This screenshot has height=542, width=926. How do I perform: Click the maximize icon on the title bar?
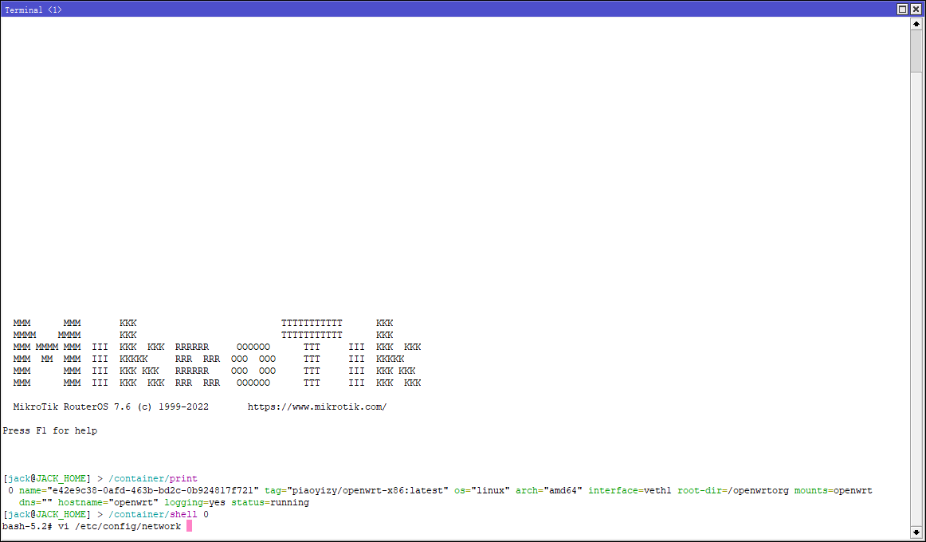(902, 9)
